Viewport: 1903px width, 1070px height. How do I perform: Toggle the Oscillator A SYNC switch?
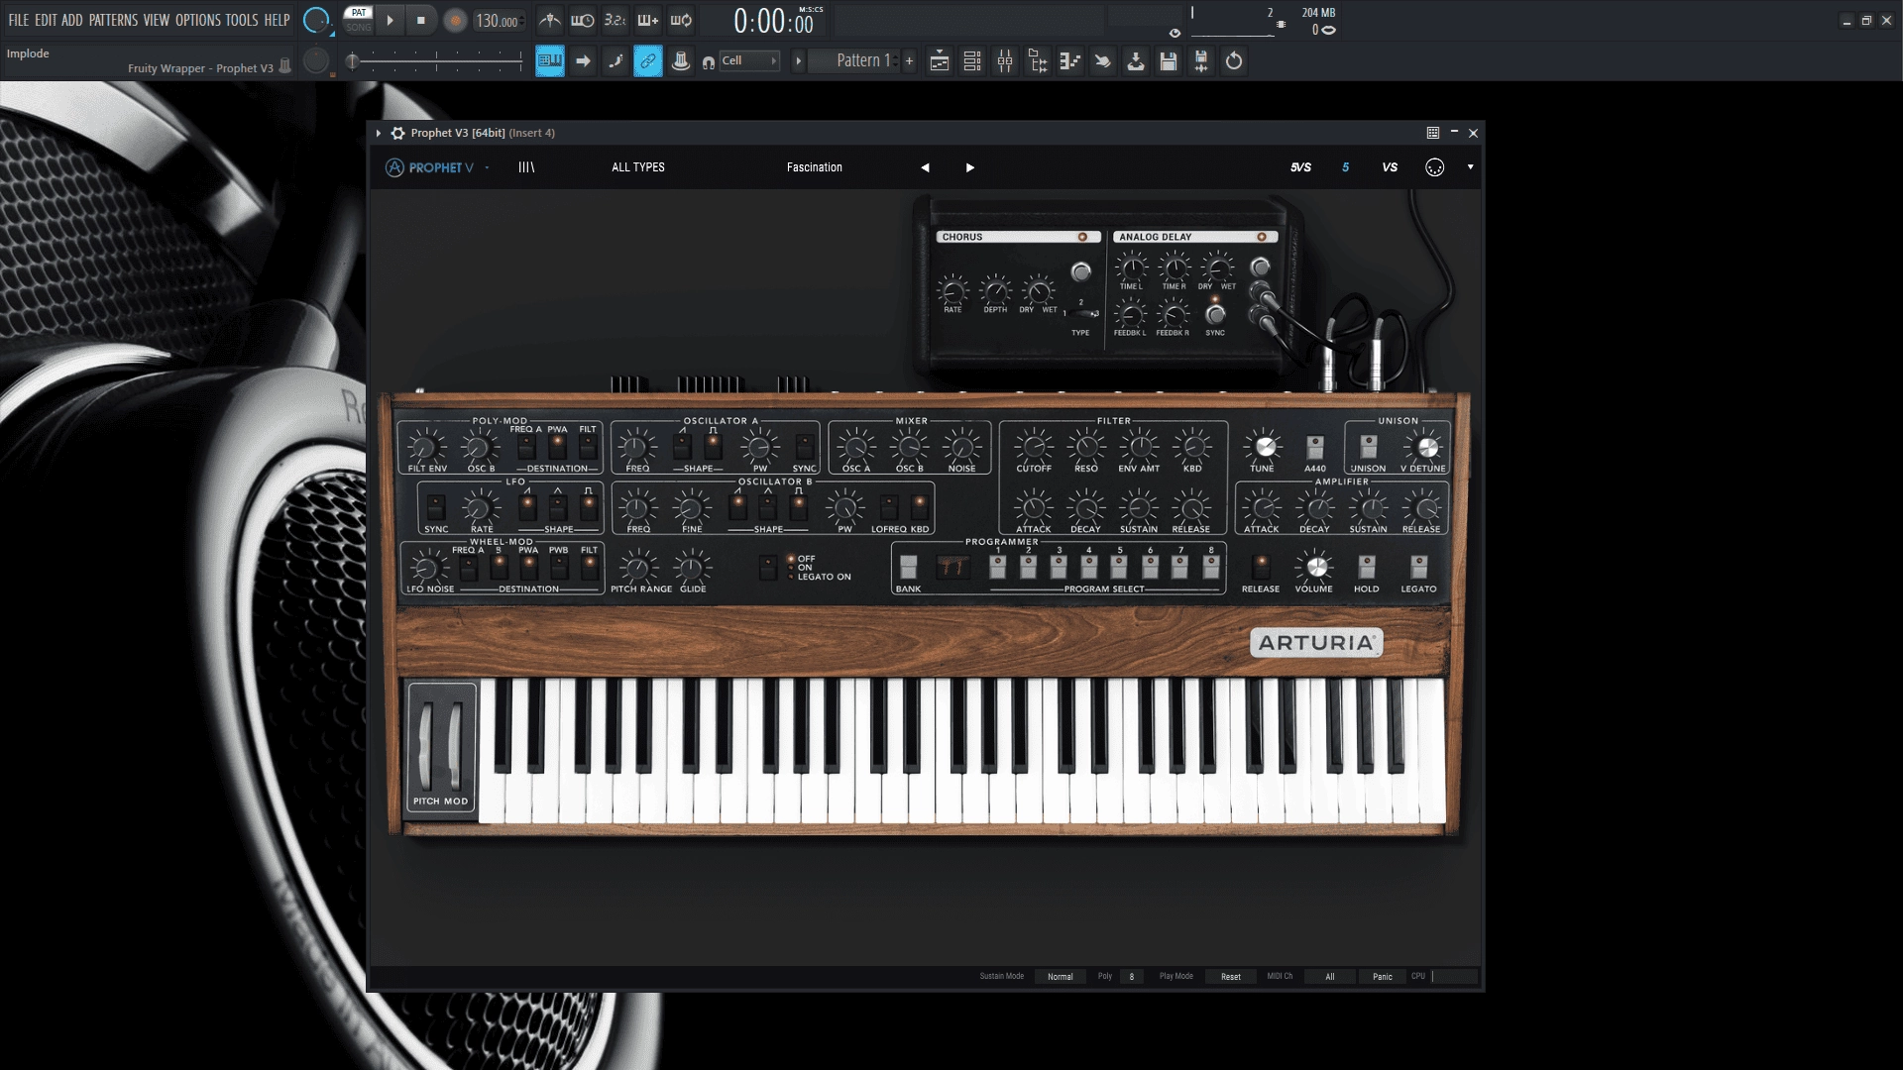[805, 447]
